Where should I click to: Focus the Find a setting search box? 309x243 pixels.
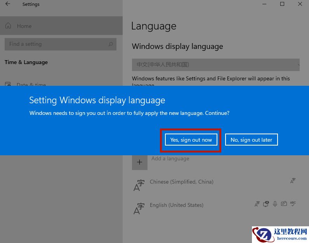pos(61,44)
